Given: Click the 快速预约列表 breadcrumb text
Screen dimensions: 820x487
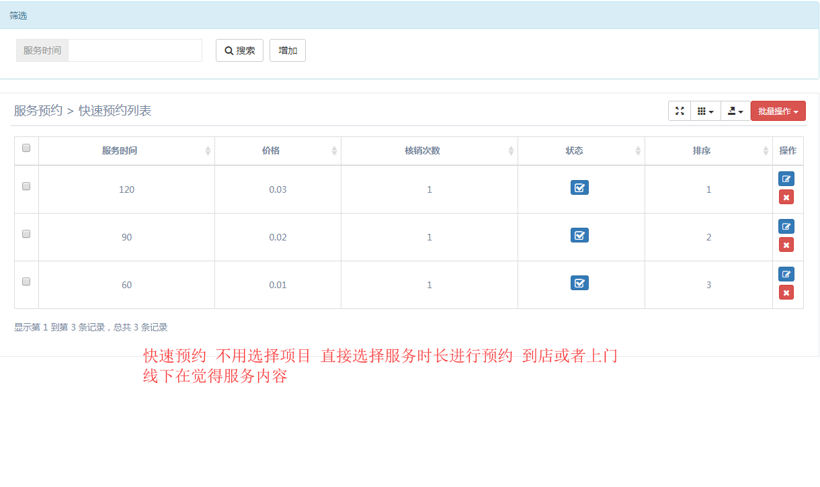Looking at the screenshot, I should pos(115,110).
